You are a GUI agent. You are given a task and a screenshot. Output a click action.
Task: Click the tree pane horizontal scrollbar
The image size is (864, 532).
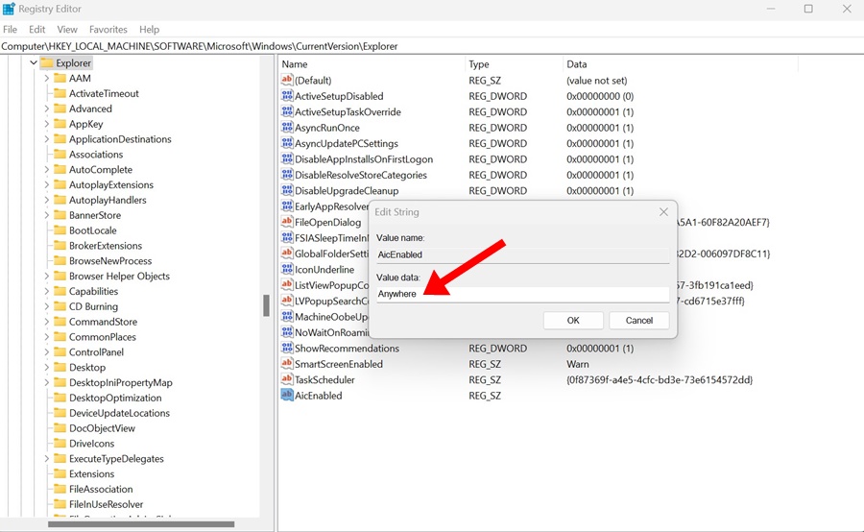pyautogui.click(x=141, y=524)
